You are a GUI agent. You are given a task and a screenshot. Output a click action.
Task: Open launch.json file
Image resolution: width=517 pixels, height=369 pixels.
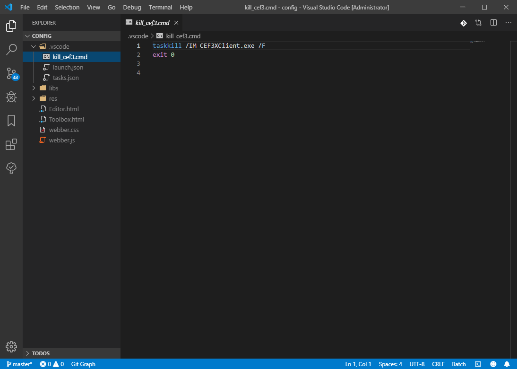(71, 67)
